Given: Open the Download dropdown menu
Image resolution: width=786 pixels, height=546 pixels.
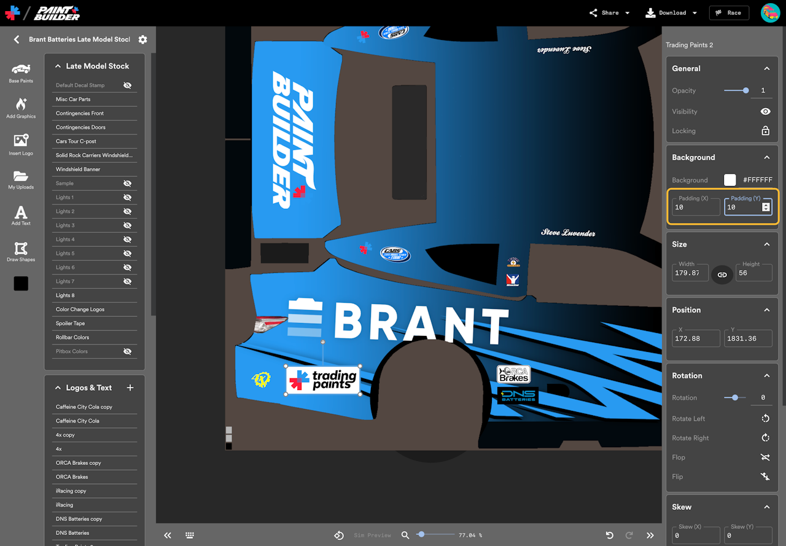Looking at the screenshot, I should pyautogui.click(x=671, y=13).
